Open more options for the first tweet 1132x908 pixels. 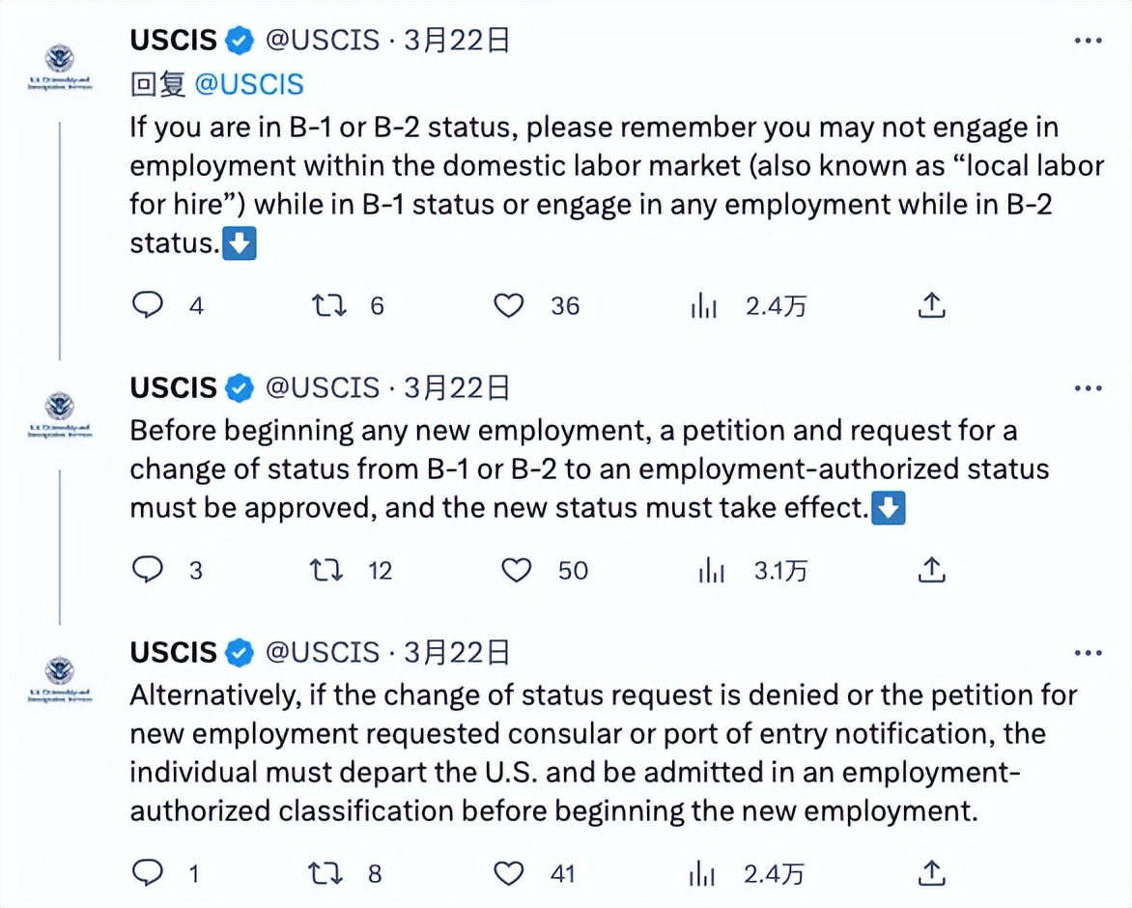pos(1088,42)
